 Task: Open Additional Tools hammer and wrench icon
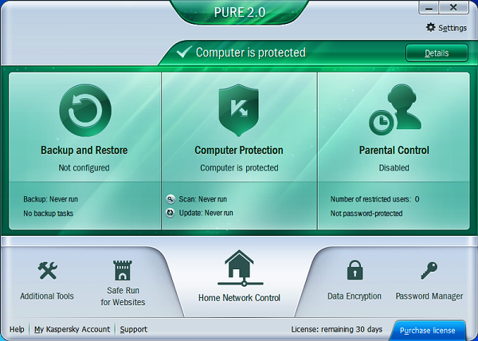click(48, 270)
